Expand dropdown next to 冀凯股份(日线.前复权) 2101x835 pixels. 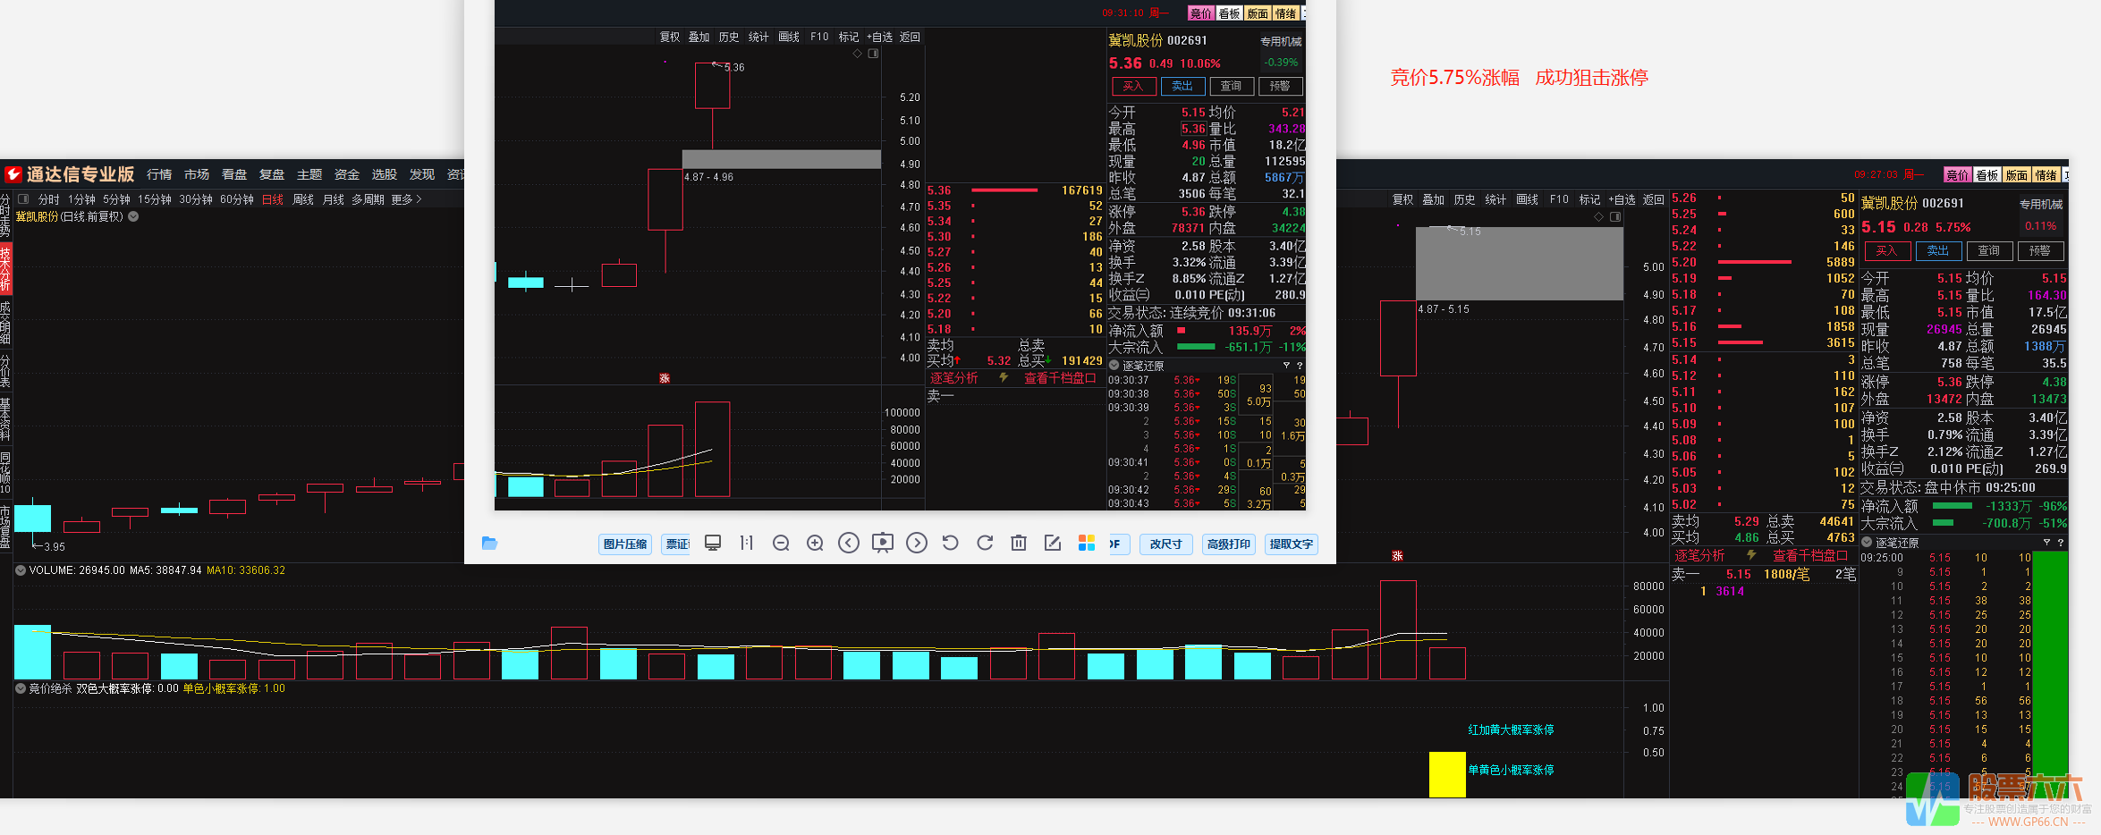133,216
